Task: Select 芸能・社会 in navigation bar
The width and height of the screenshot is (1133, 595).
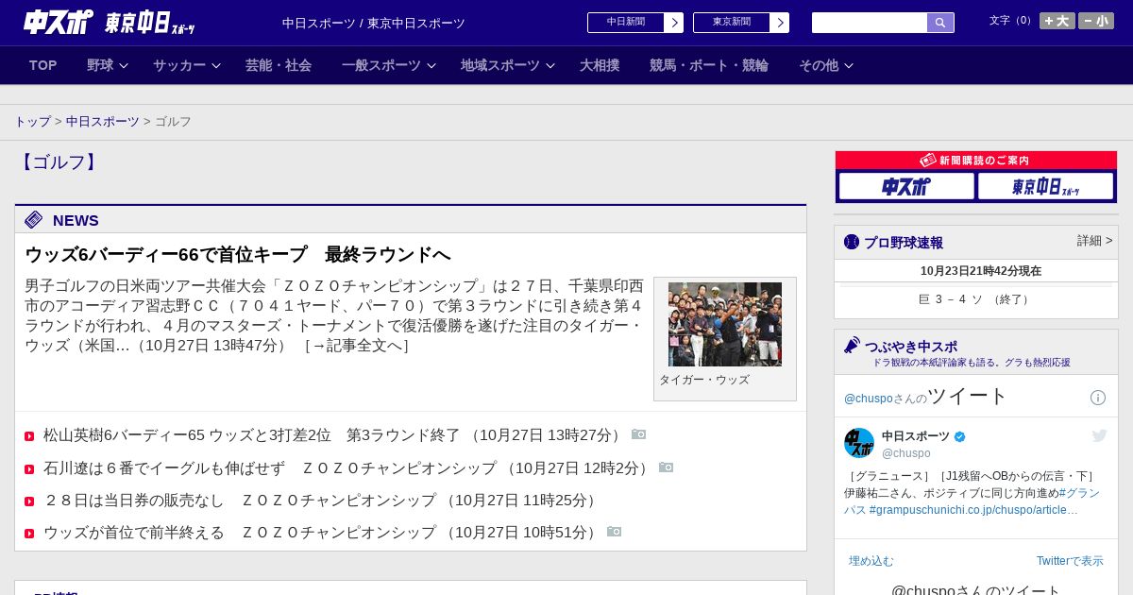Action: 279,65
